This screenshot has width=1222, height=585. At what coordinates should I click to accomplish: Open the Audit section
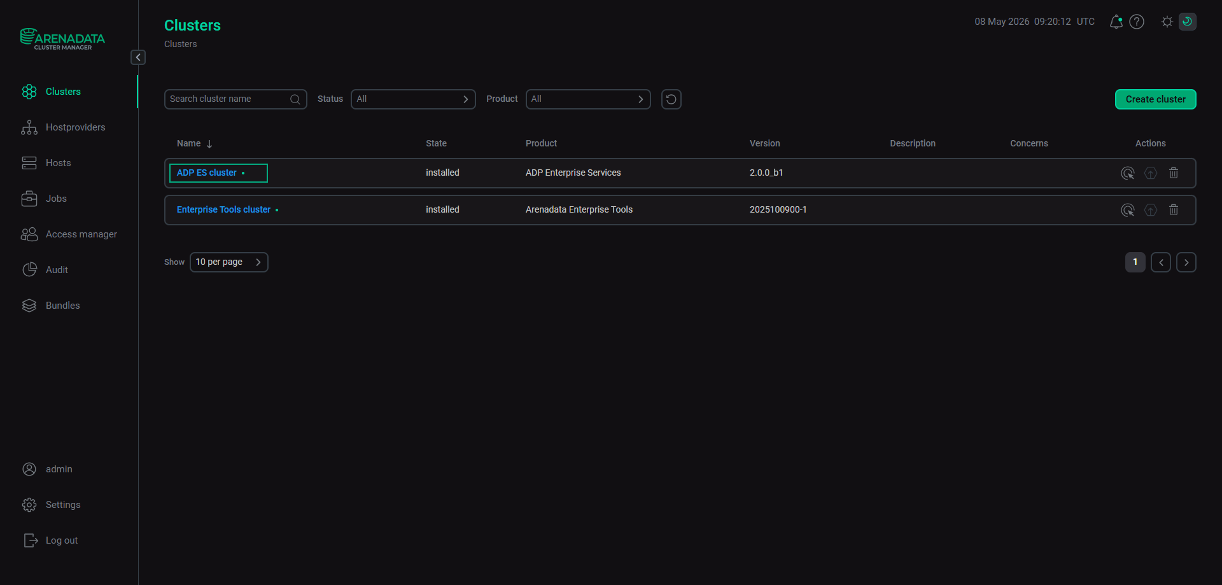57,270
